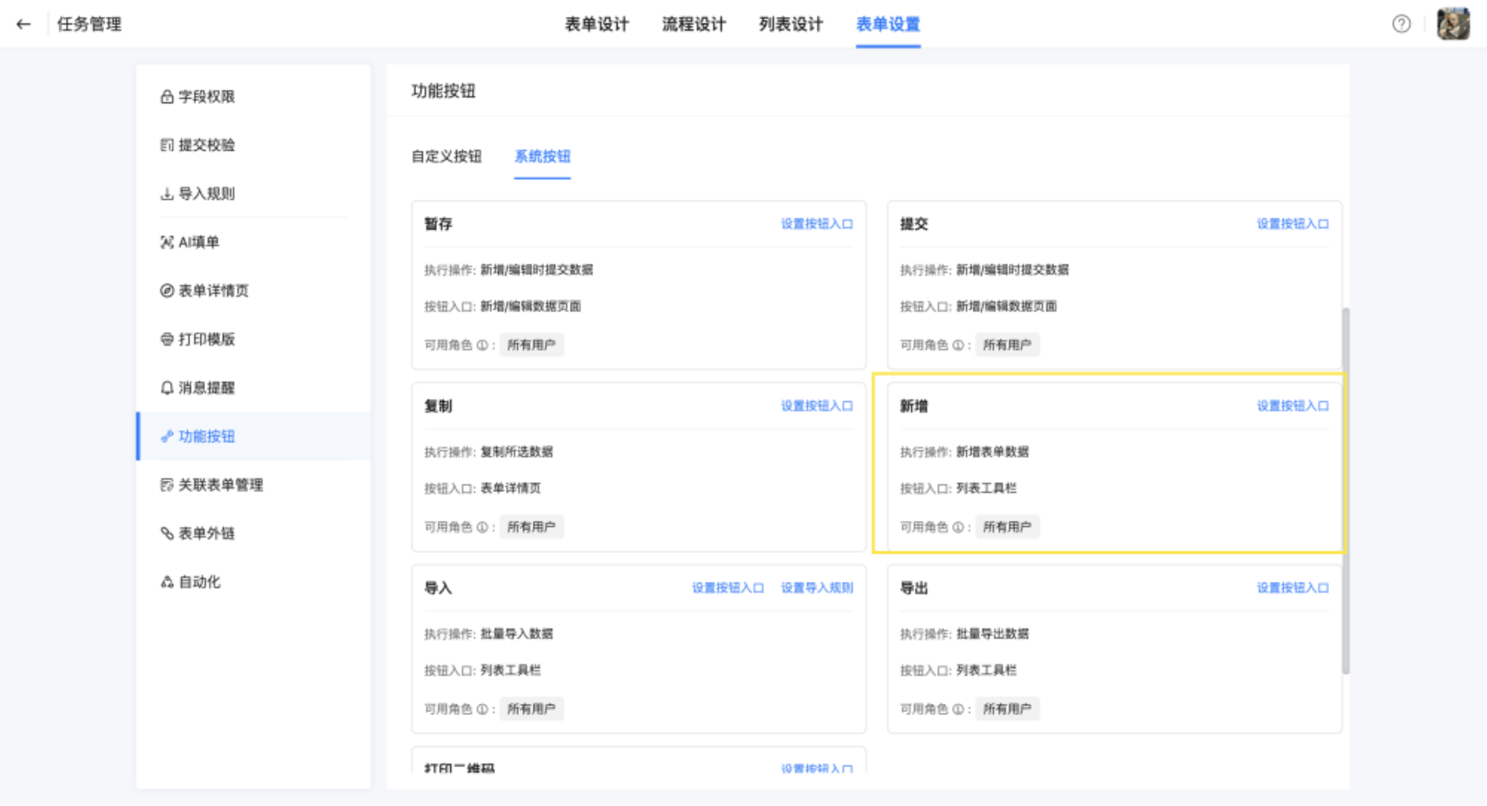Click 设置按钮入口 on the 导出 card

tap(1292, 588)
